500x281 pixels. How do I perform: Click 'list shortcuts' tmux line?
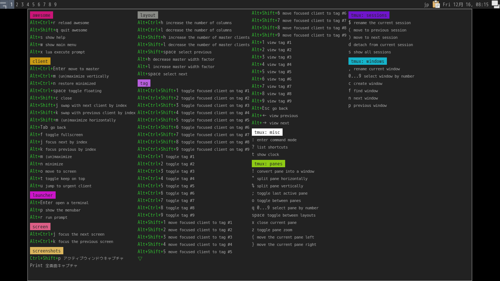pyautogui.click(x=270, y=147)
